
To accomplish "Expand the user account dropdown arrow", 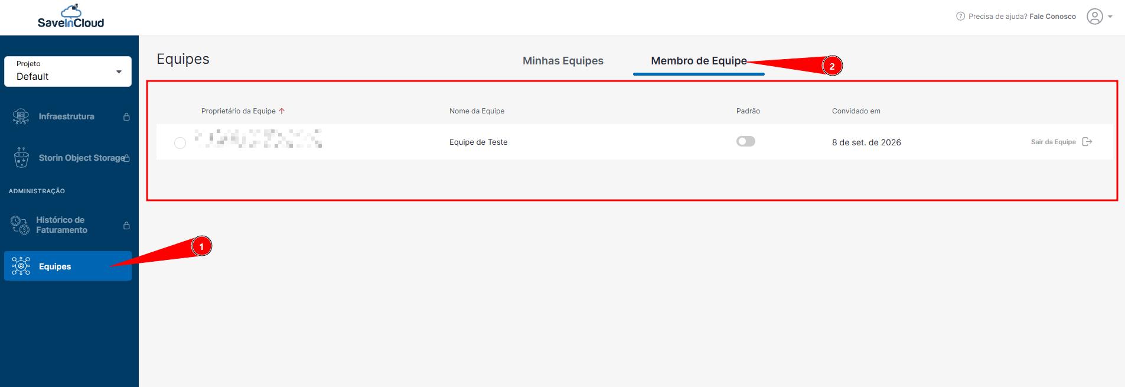I will click(1110, 17).
